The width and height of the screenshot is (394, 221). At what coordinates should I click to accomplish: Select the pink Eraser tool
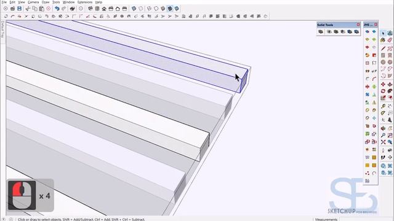[390, 40]
